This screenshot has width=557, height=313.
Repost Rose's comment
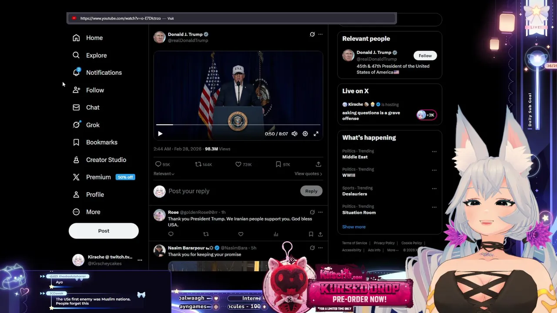click(206, 234)
